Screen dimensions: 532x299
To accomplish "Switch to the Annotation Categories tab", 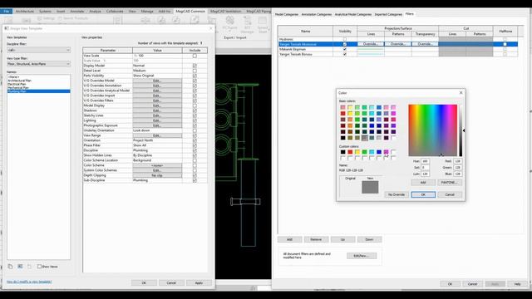I will [316, 15].
